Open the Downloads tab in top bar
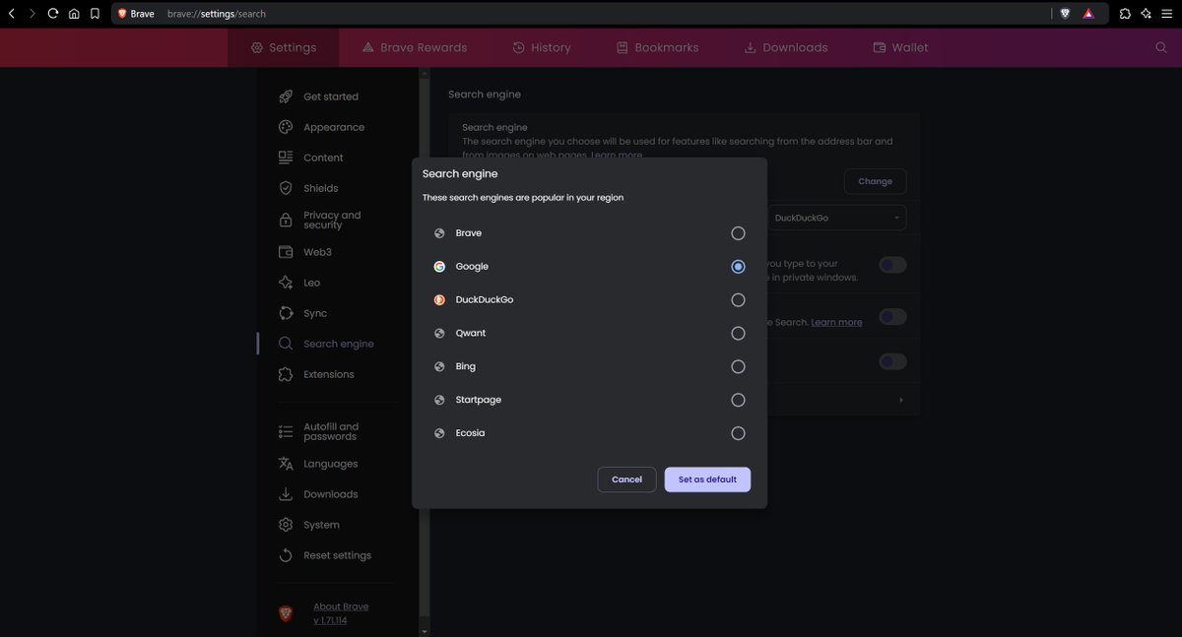Image resolution: width=1182 pixels, height=637 pixels. tap(785, 47)
